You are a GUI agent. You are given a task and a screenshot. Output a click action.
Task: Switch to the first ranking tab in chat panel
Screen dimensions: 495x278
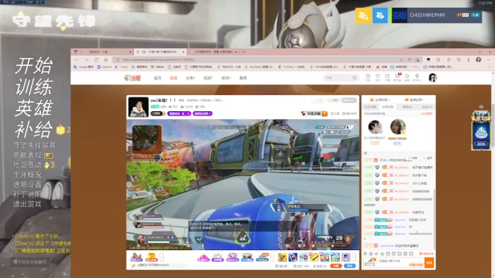click(370, 107)
